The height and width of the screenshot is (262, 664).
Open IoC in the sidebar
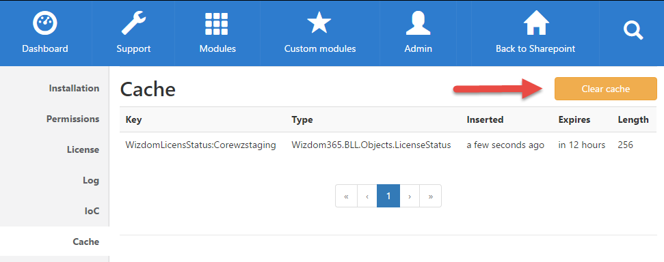pyautogui.click(x=92, y=211)
